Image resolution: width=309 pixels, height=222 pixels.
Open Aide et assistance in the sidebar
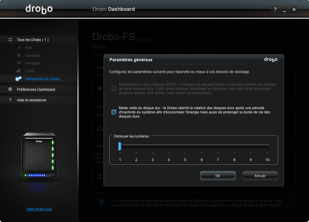click(38, 100)
